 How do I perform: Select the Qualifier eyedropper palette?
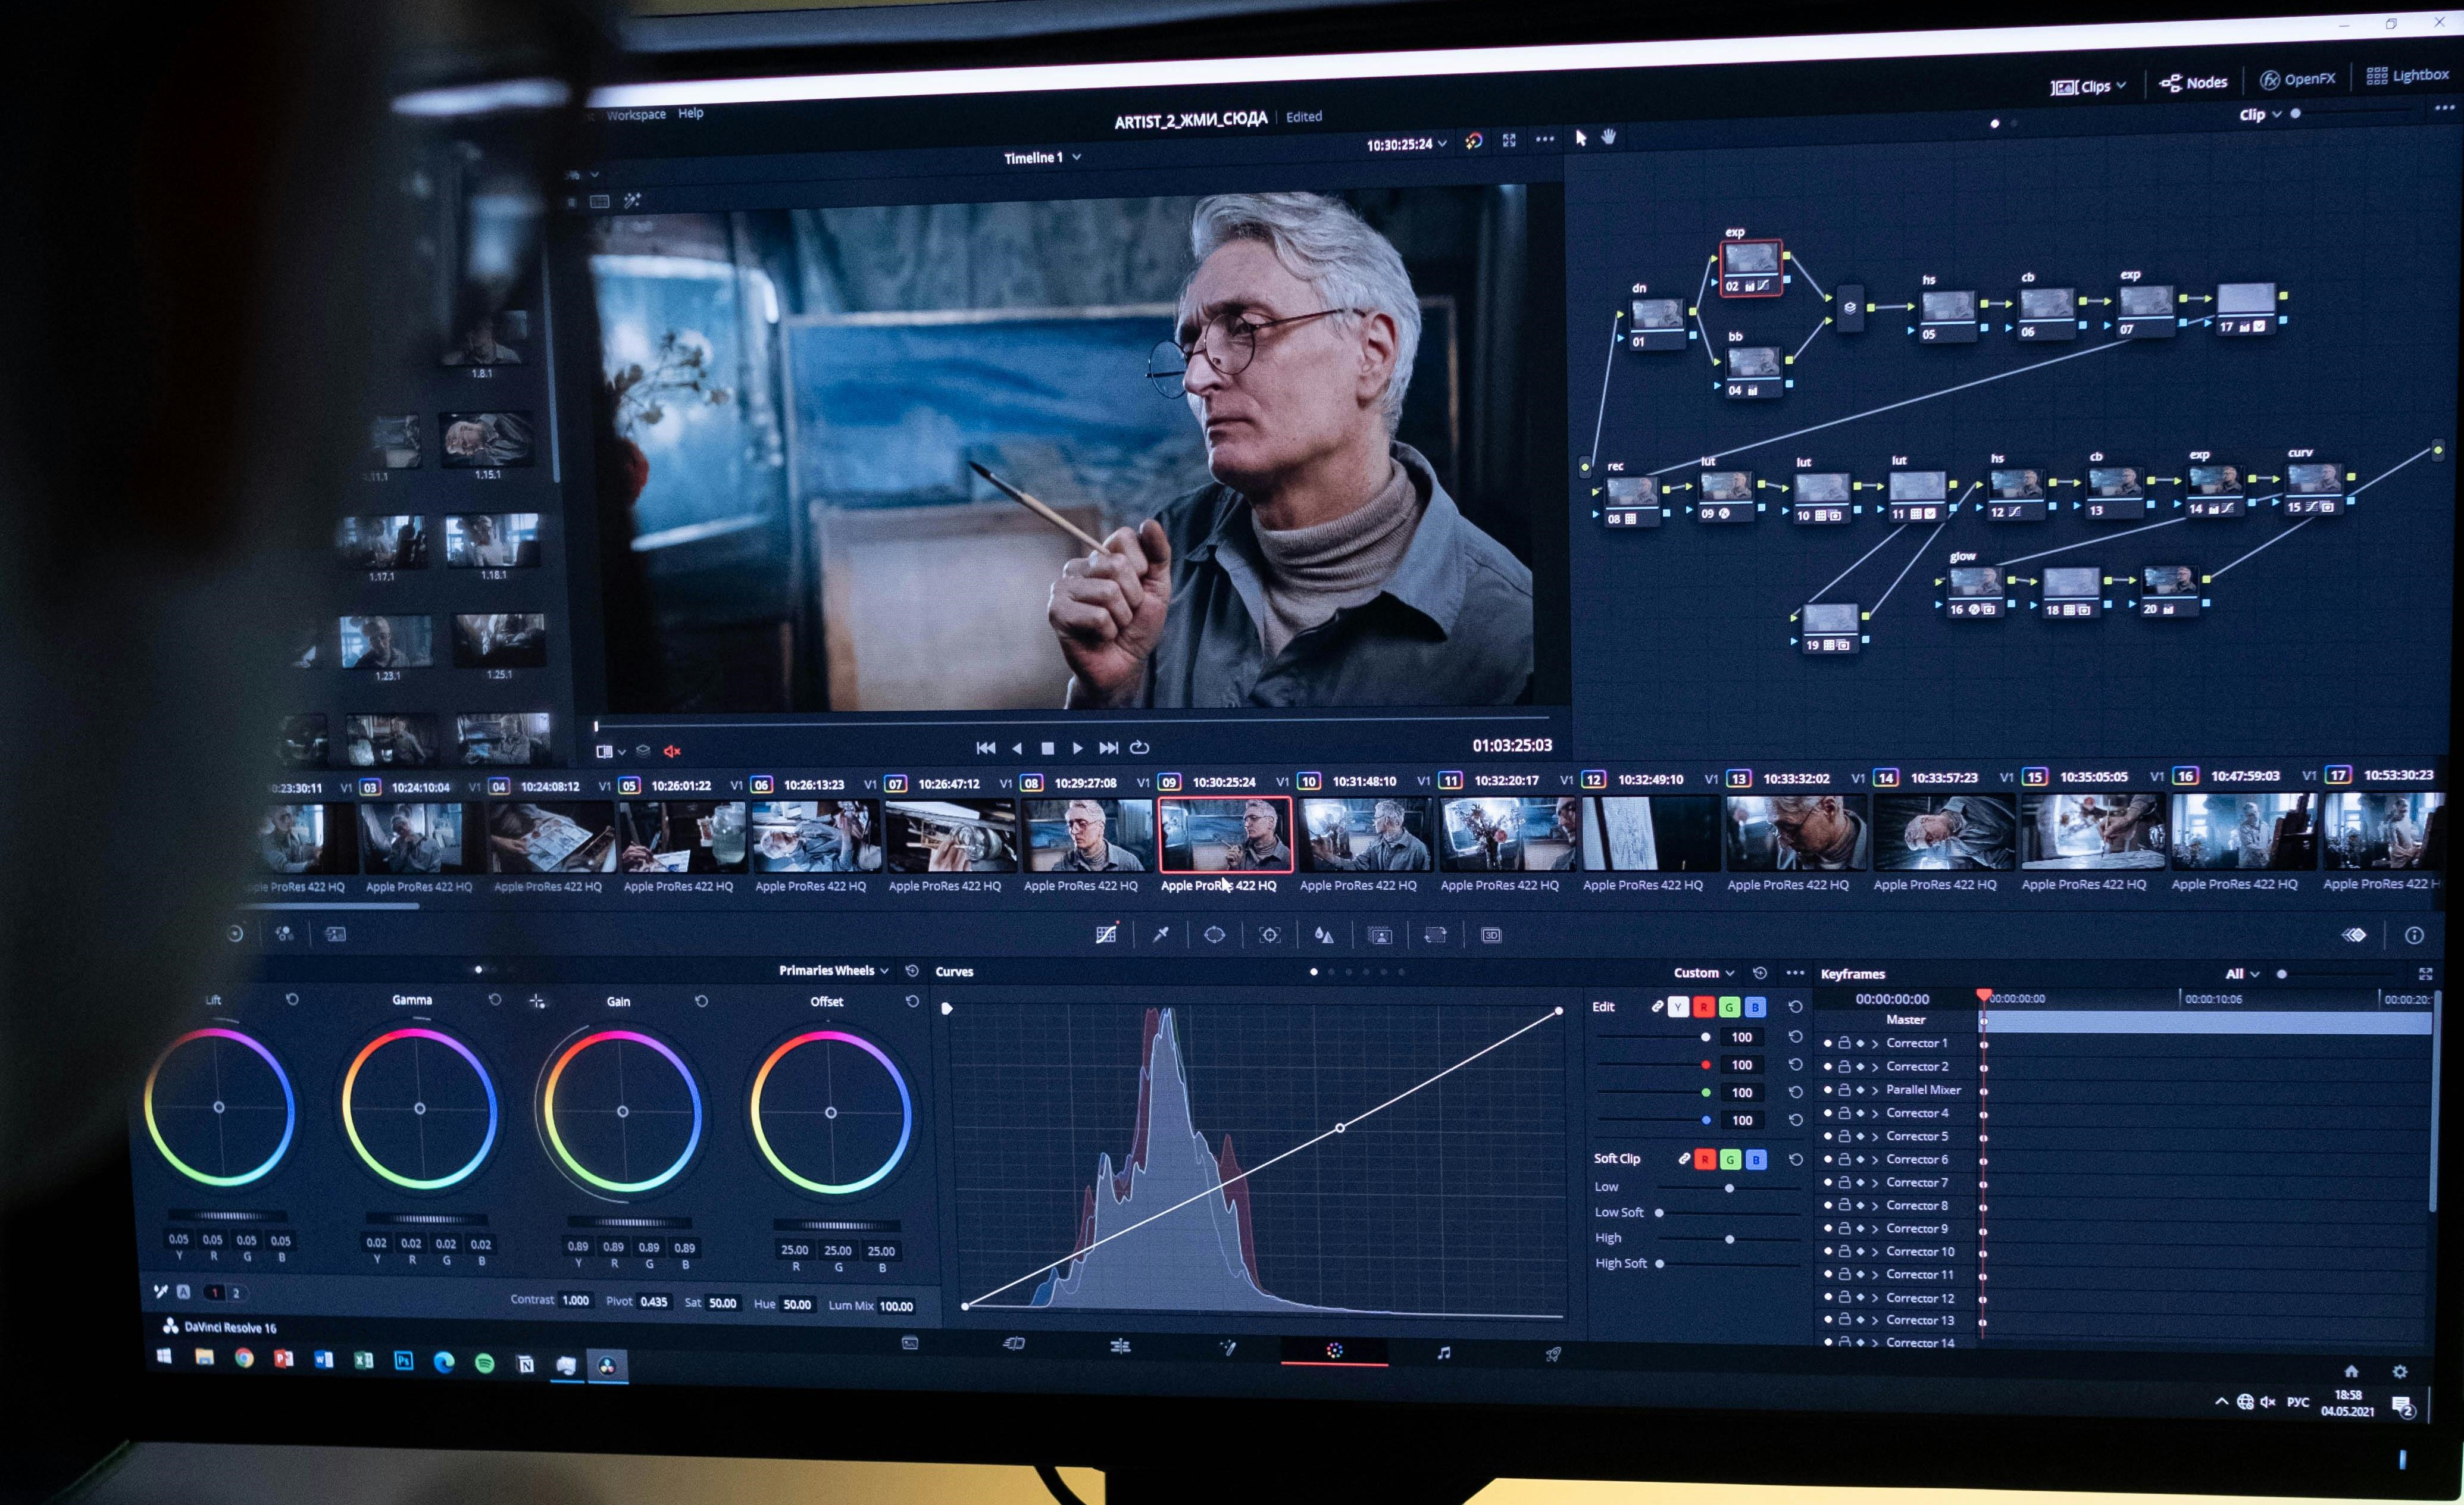click(1160, 934)
